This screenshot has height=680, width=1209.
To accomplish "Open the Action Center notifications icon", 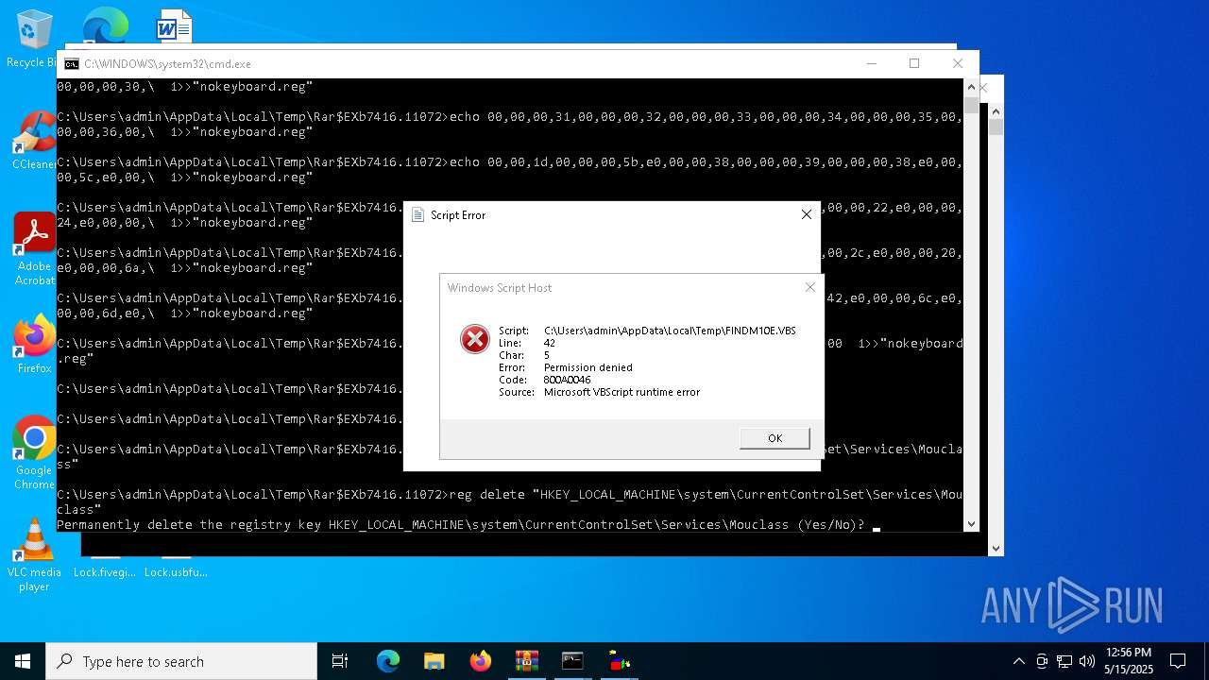I will click(1178, 661).
